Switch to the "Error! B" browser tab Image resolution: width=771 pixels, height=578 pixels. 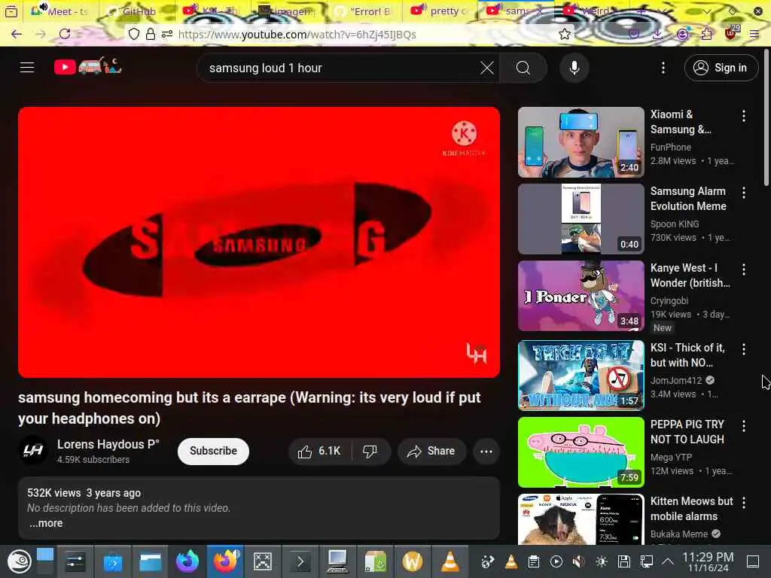[x=363, y=11]
